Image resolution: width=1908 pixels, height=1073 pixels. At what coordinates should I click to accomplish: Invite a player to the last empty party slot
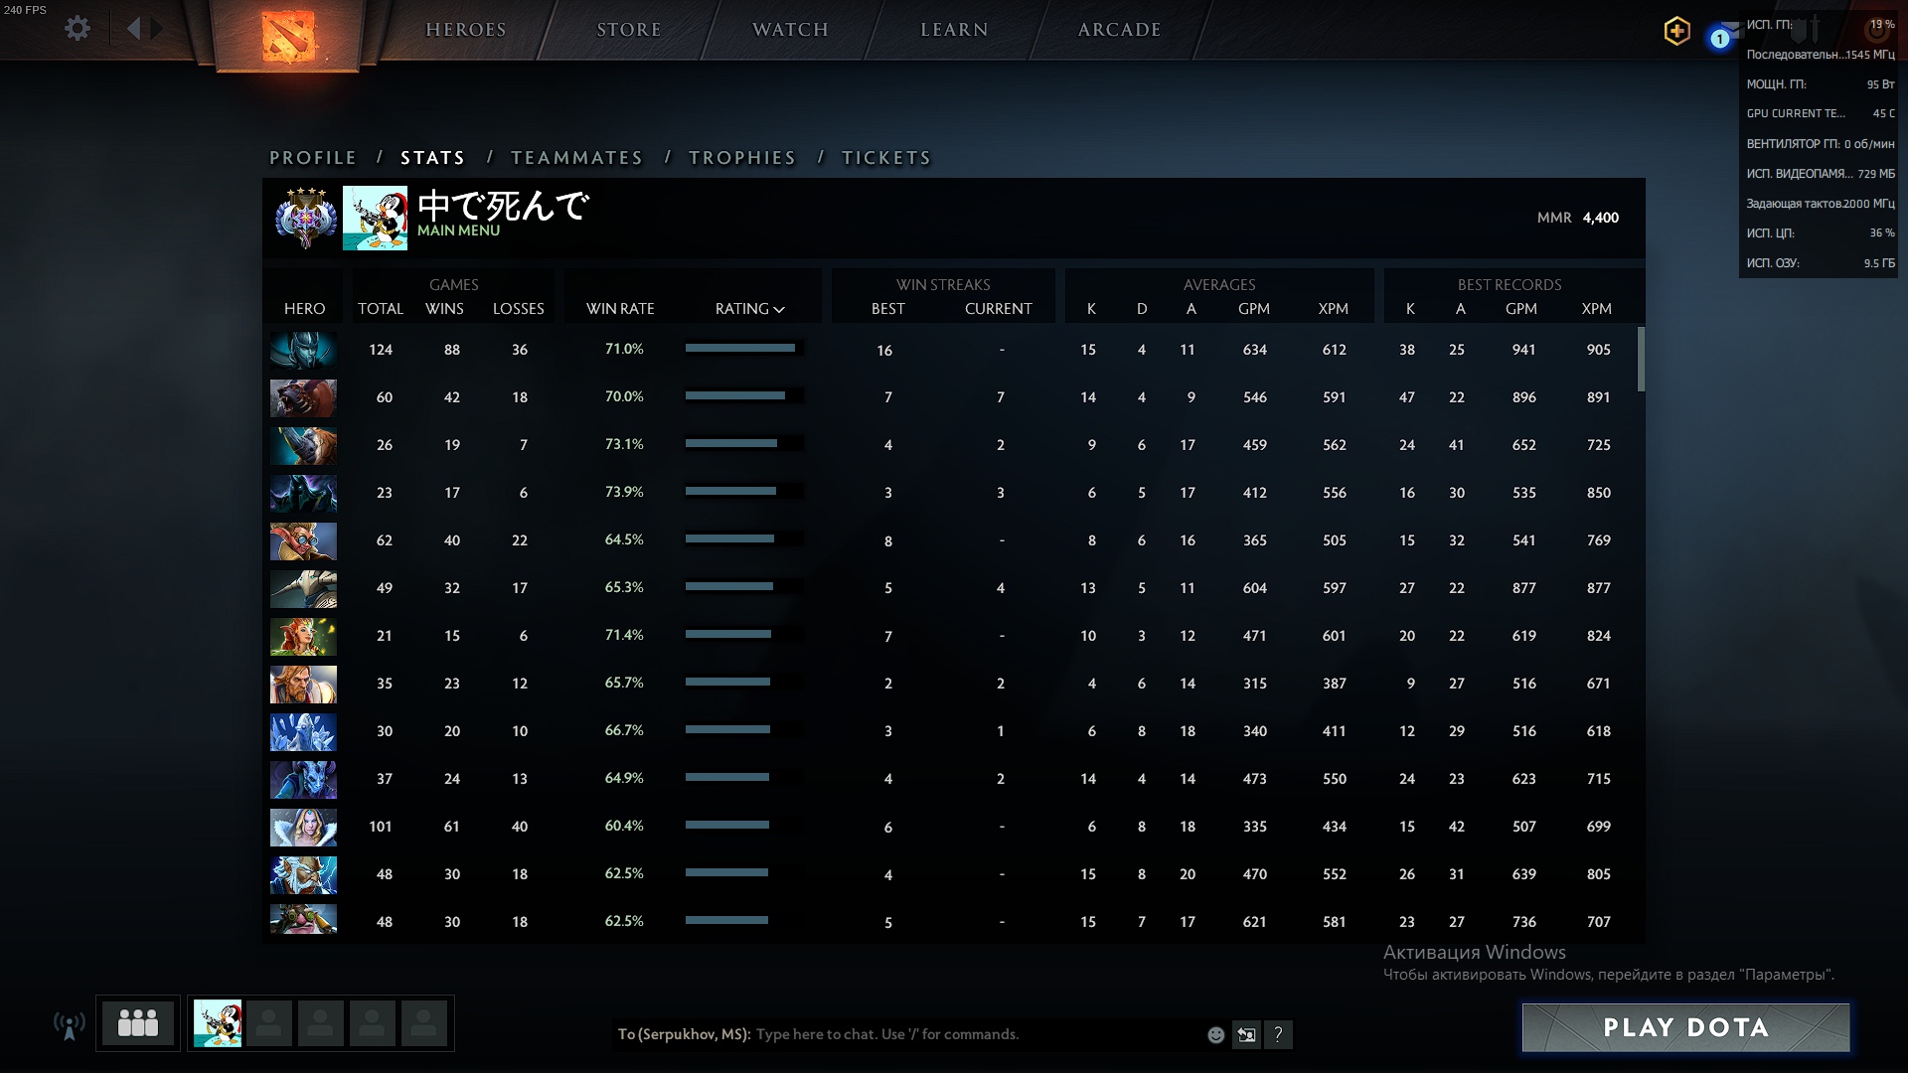[x=424, y=1023]
